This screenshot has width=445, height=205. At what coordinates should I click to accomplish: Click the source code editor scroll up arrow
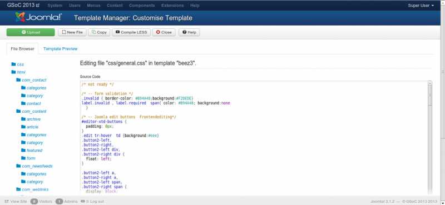pos(430,83)
